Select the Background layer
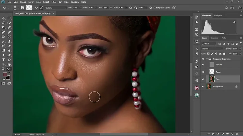The width and height of the screenshot is (243, 136). click(223, 87)
